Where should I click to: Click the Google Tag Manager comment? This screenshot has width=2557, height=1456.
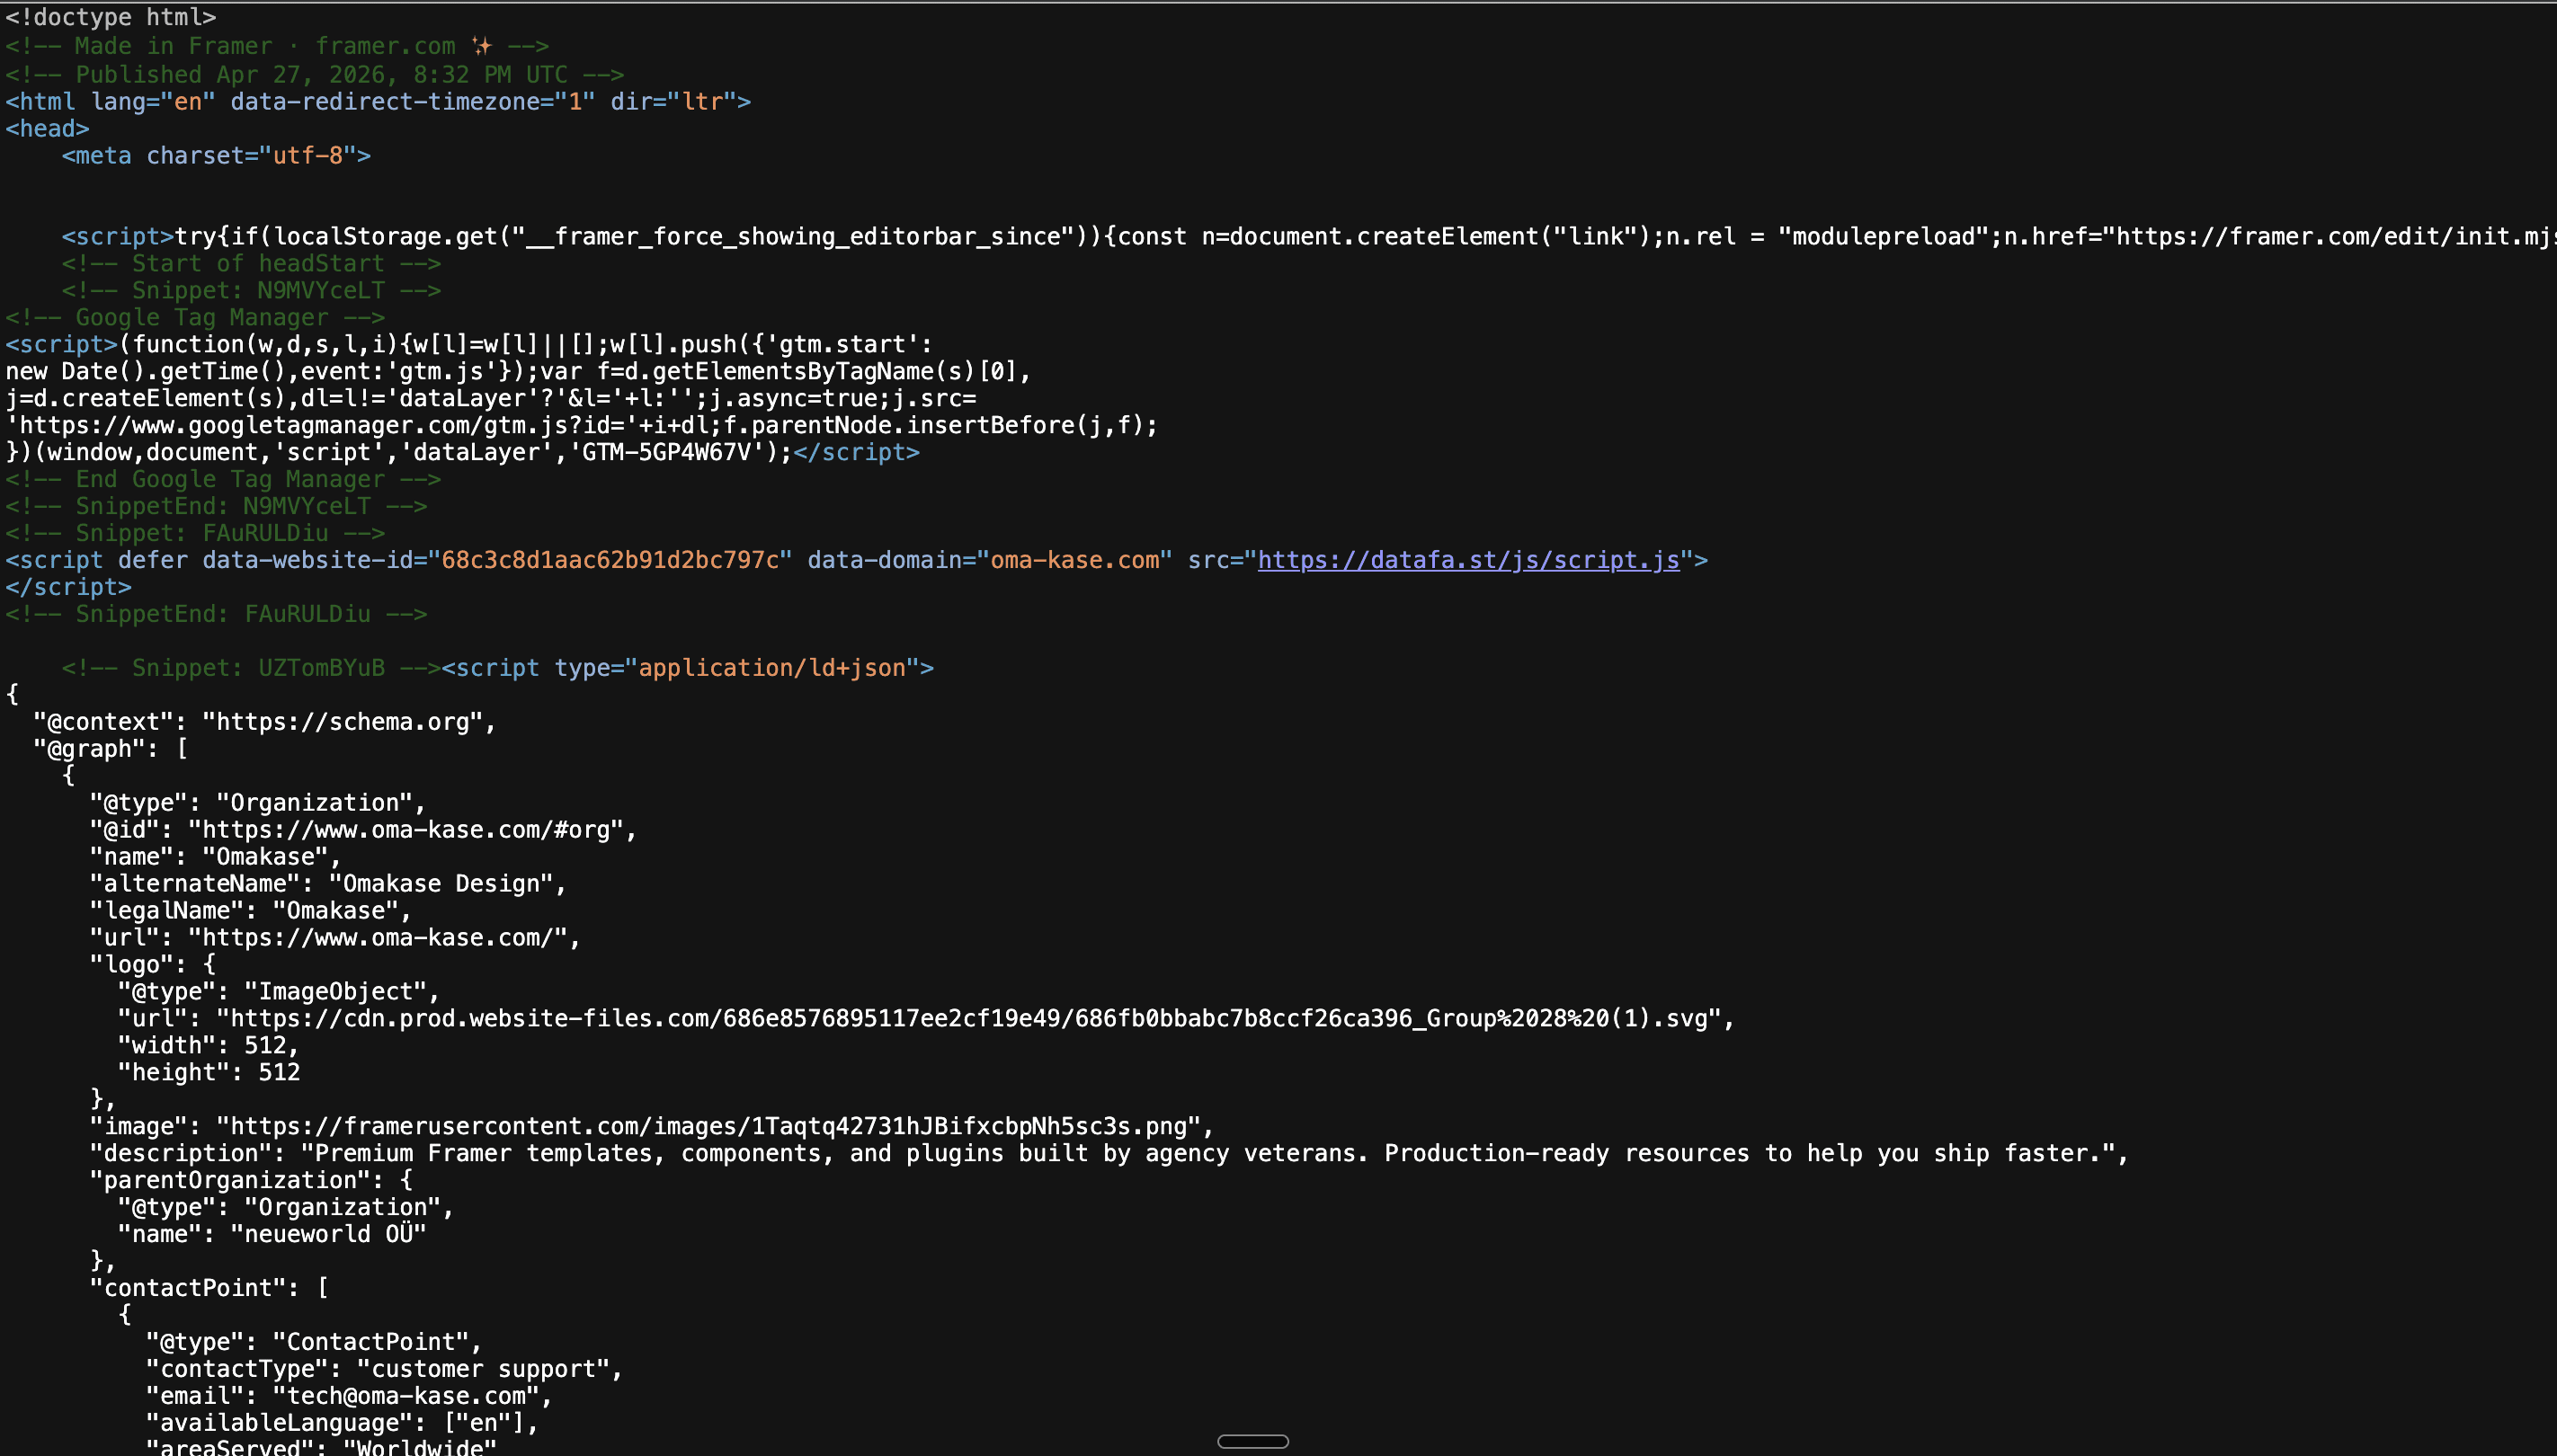click(x=196, y=317)
